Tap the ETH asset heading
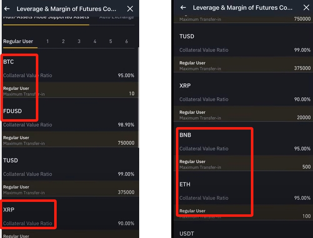This screenshot has height=238, width=313. tap(185, 184)
